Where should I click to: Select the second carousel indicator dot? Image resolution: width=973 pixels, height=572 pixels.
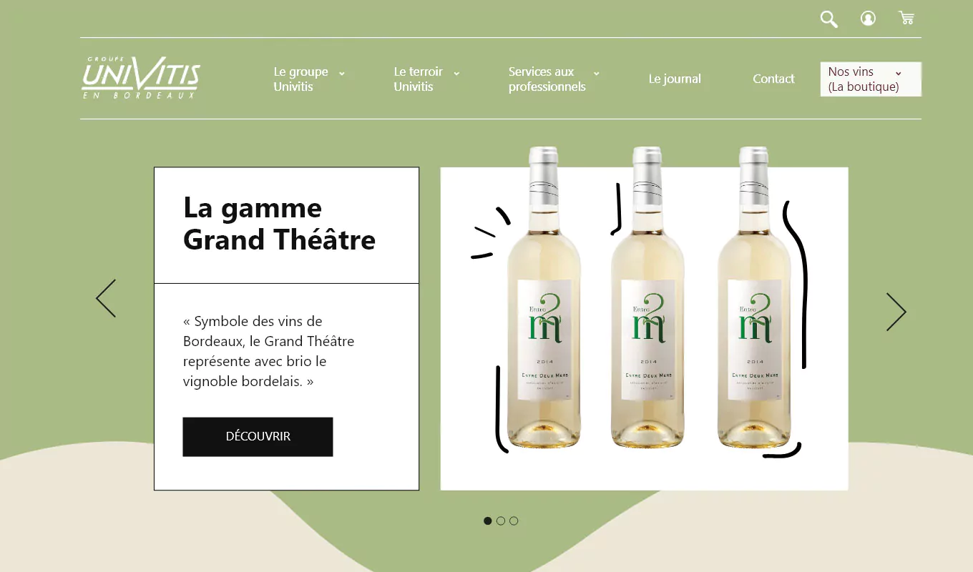500,521
